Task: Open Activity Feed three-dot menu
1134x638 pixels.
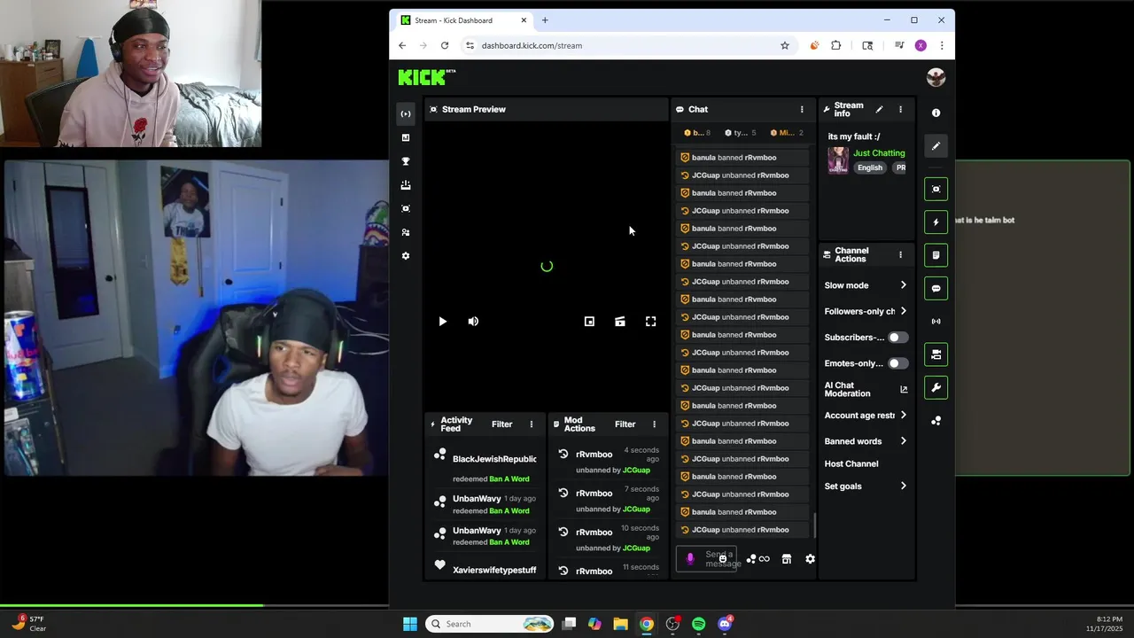Action: point(532,424)
